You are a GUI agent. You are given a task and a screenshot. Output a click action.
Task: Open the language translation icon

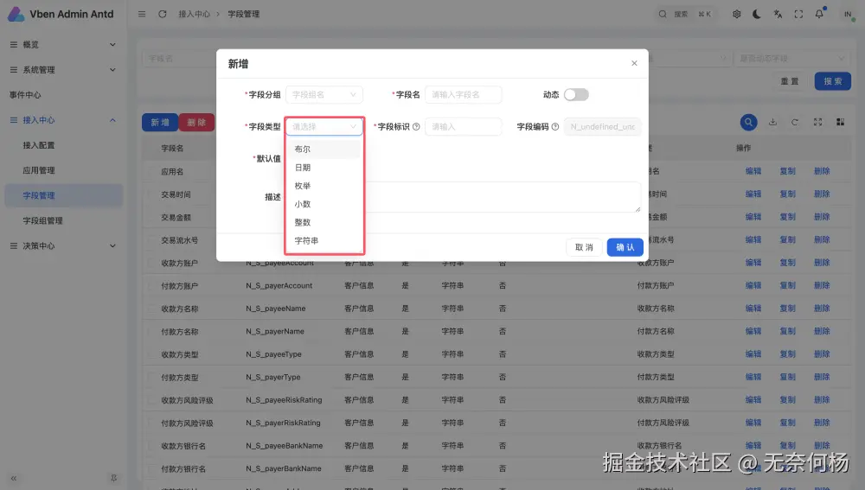coord(778,14)
